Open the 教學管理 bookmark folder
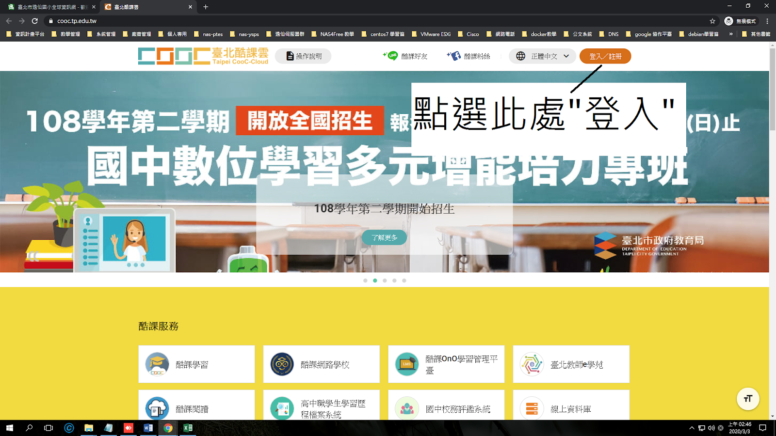Screen dimensions: 776x436 pyautogui.click(x=66, y=34)
